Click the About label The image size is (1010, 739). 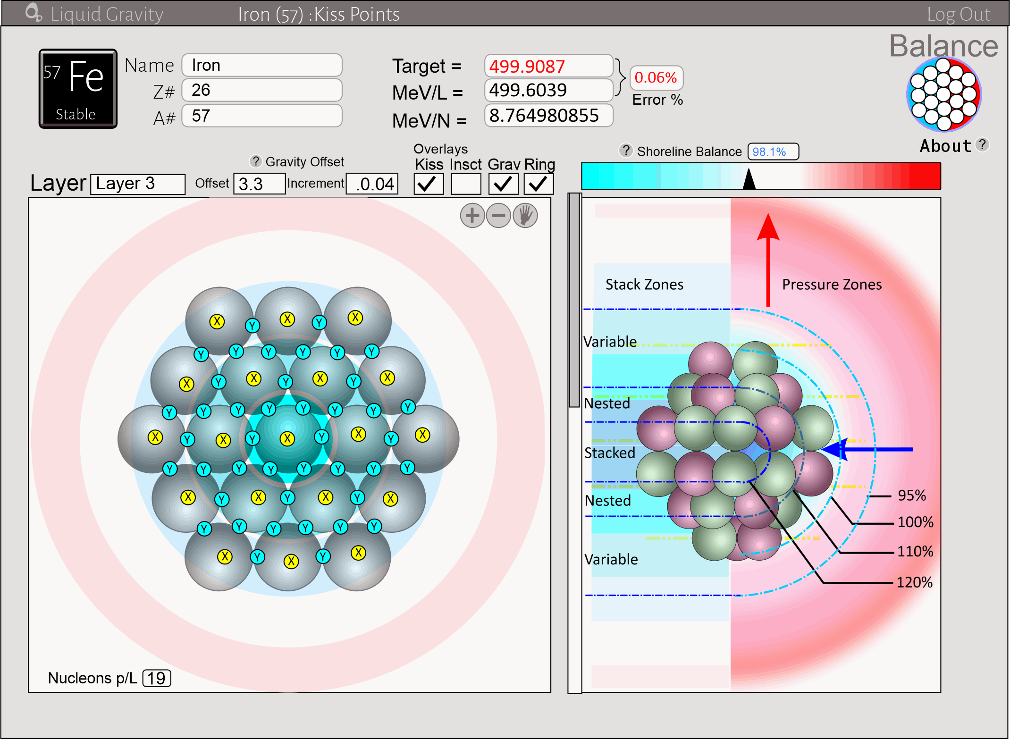pos(945,146)
